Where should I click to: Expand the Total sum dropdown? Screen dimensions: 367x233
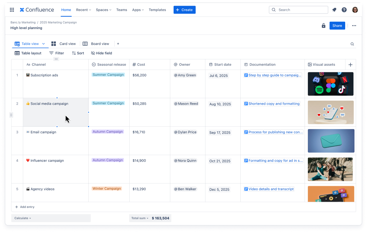coord(140,218)
